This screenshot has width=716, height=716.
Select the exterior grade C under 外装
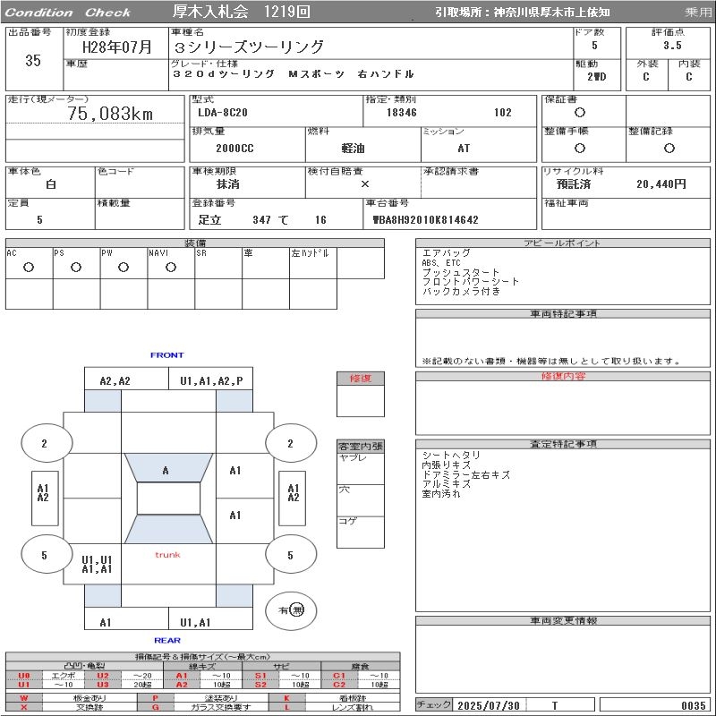click(x=645, y=77)
